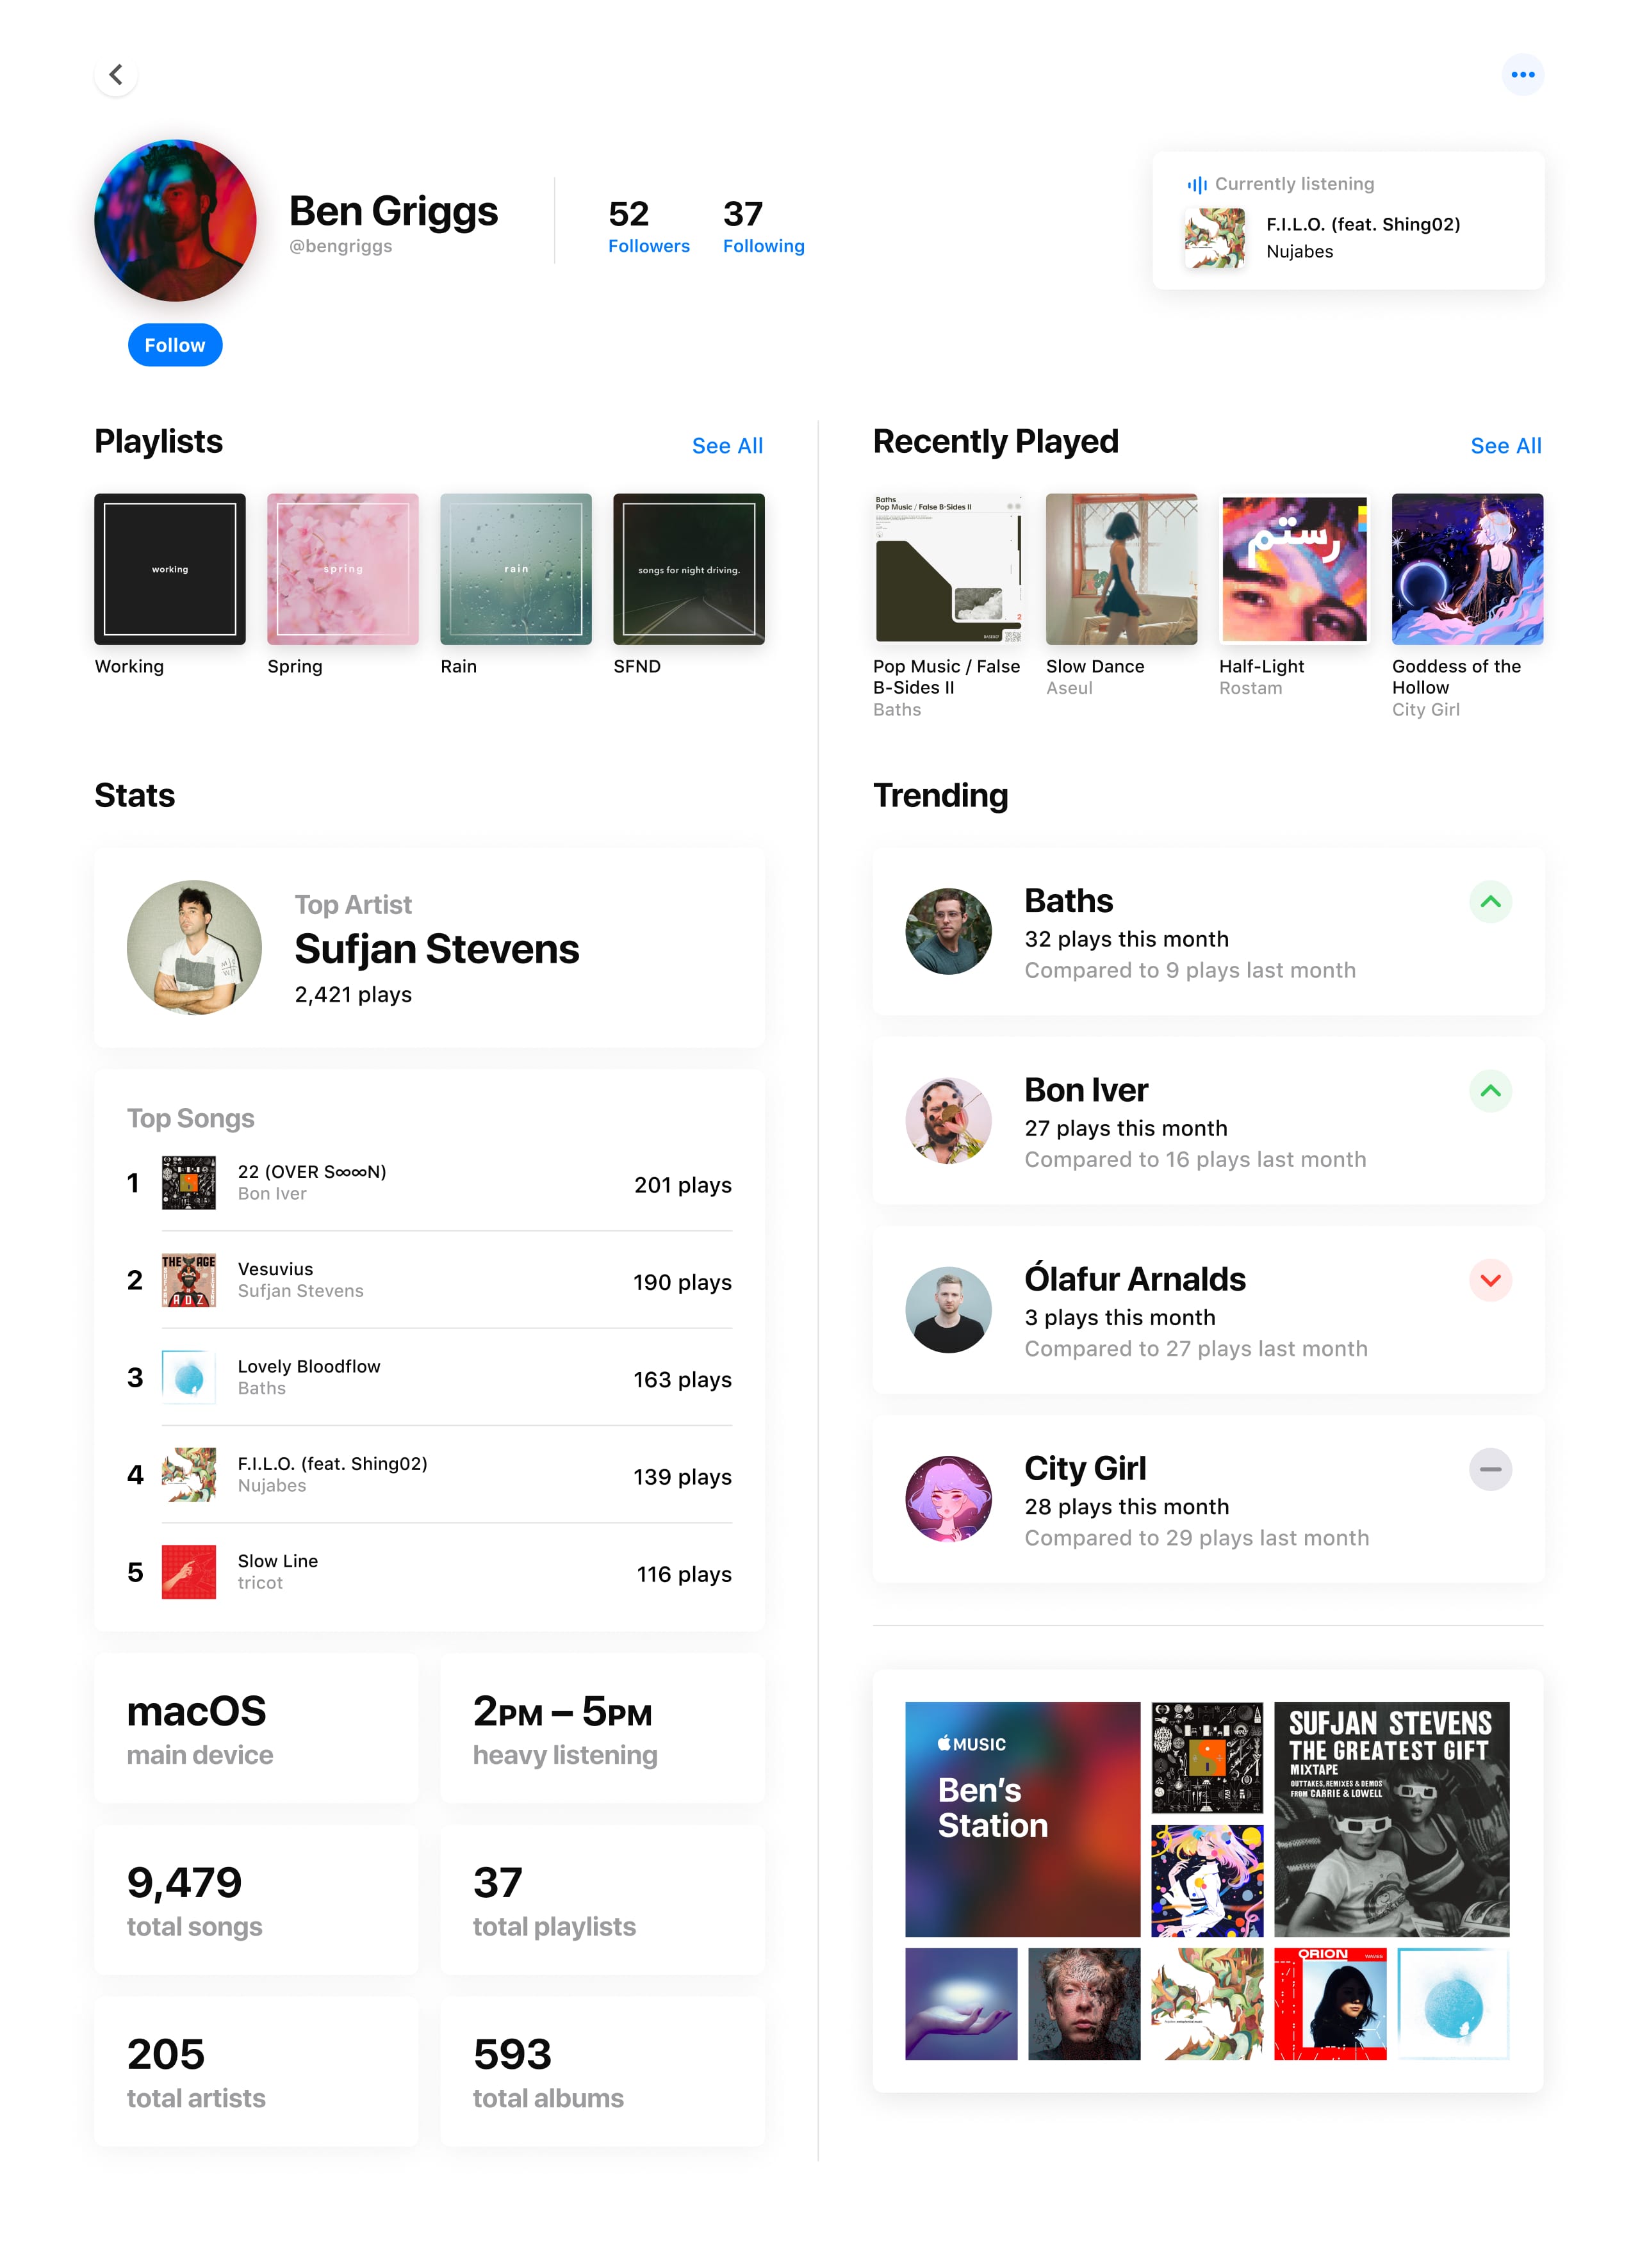
Task: Click the currently listening waveform icon
Action: click(1197, 184)
